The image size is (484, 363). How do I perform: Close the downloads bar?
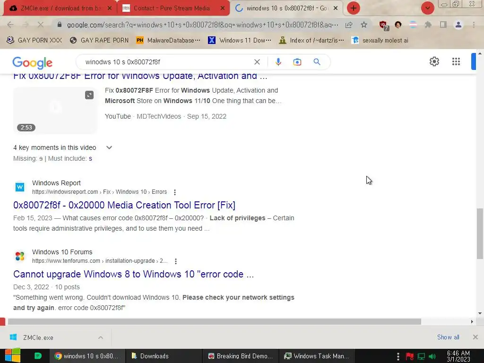coord(475,337)
